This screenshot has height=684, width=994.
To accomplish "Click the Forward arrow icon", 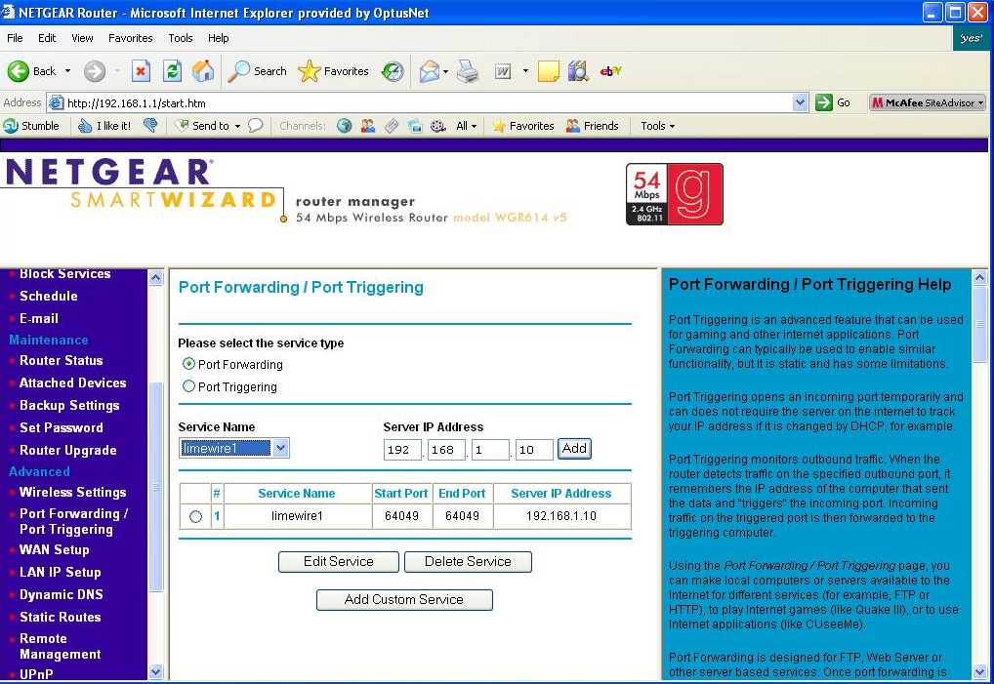I will click(95, 71).
